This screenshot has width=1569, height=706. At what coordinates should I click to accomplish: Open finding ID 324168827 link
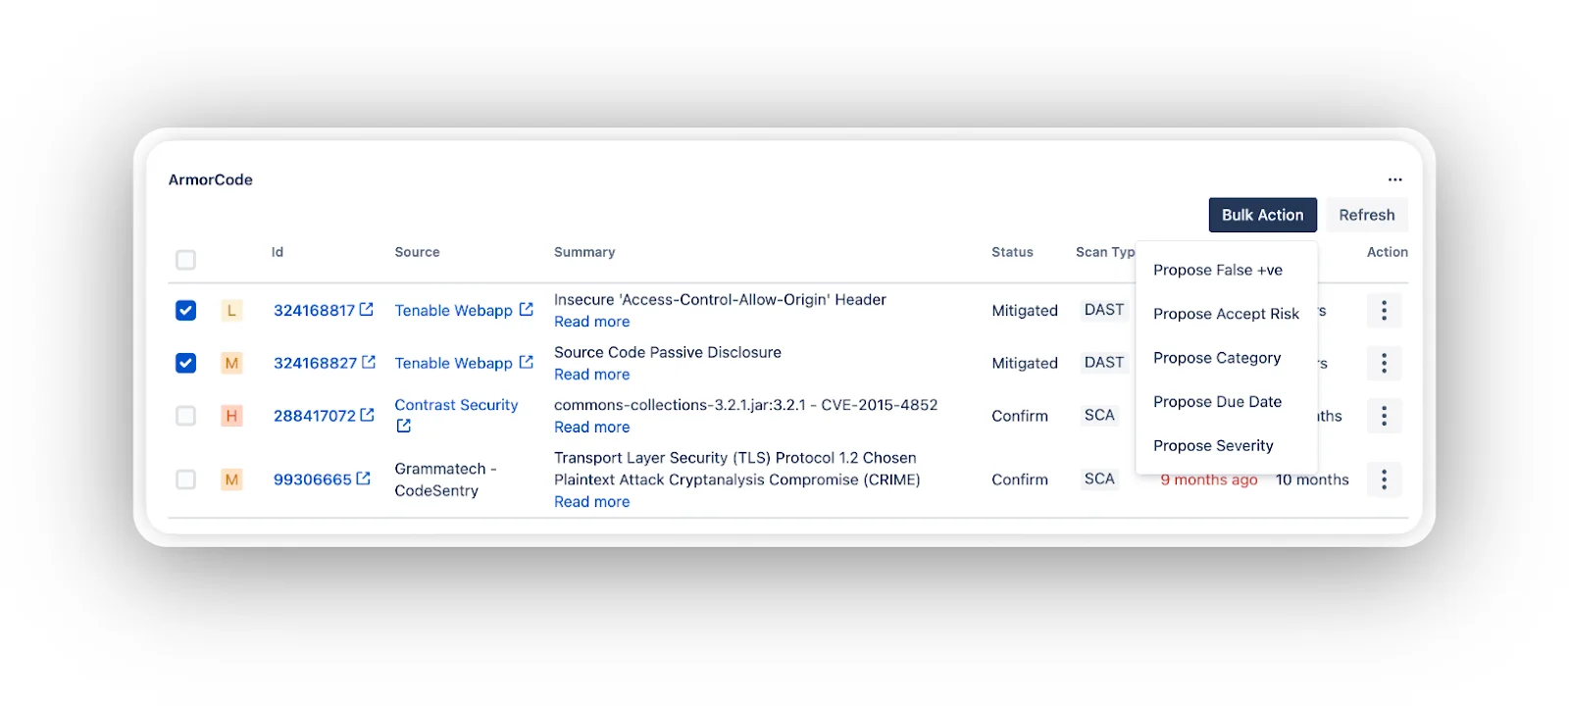315,364
